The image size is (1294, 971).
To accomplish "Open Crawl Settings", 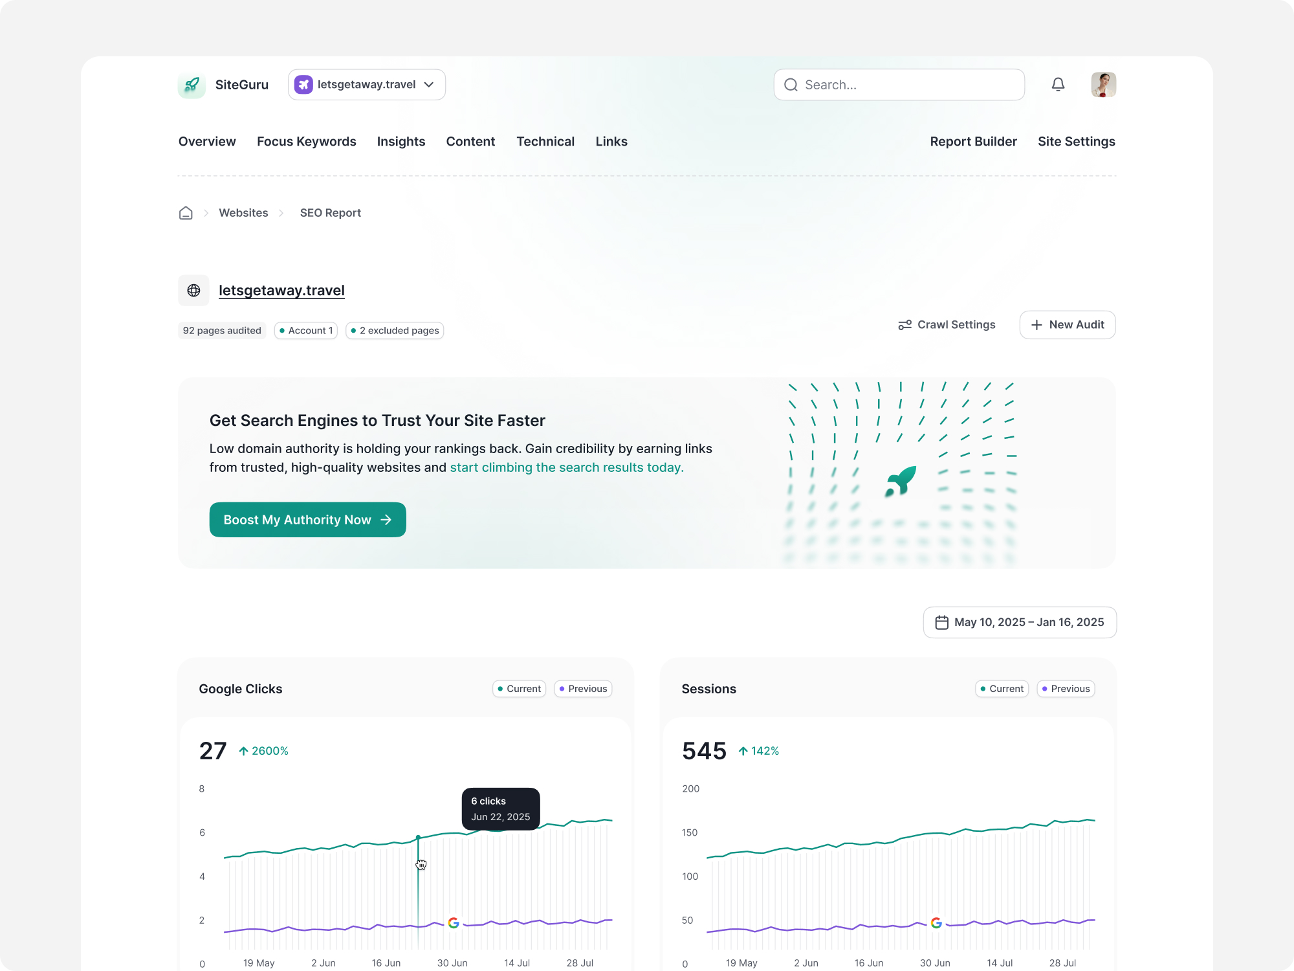I will (947, 325).
